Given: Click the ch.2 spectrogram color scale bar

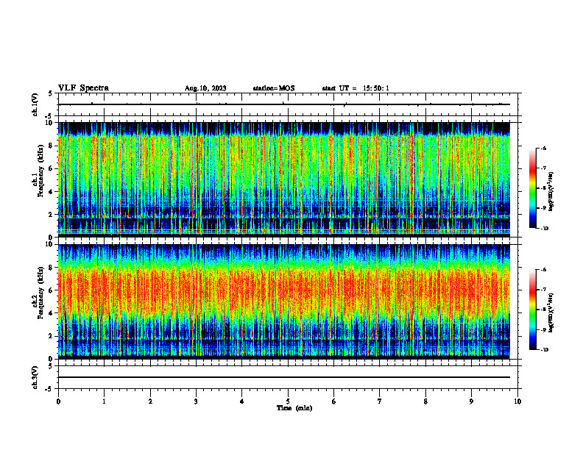Looking at the screenshot, I should point(532,310).
